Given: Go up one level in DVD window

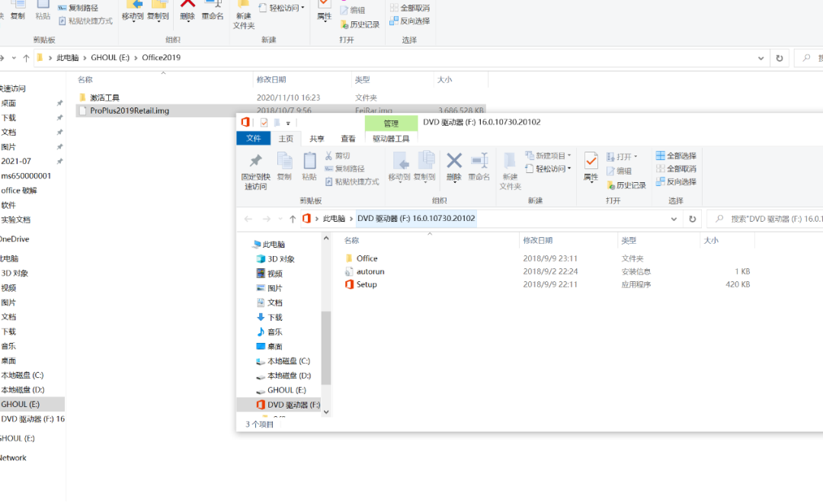Looking at the screenshot, I should tap(293, 219).
